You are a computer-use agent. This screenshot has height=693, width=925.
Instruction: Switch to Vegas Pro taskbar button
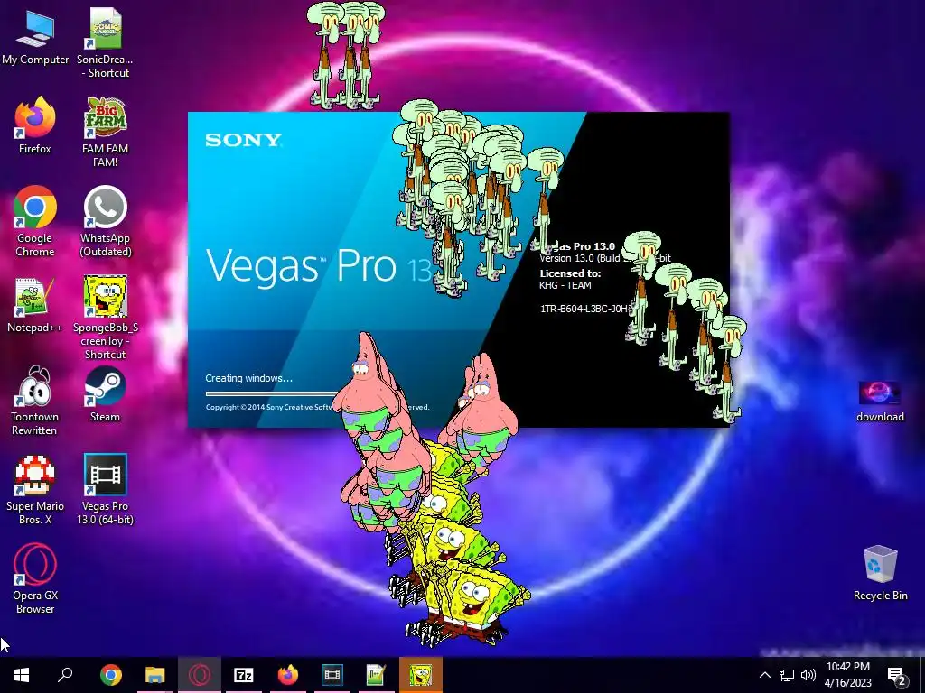coord(332,675)
